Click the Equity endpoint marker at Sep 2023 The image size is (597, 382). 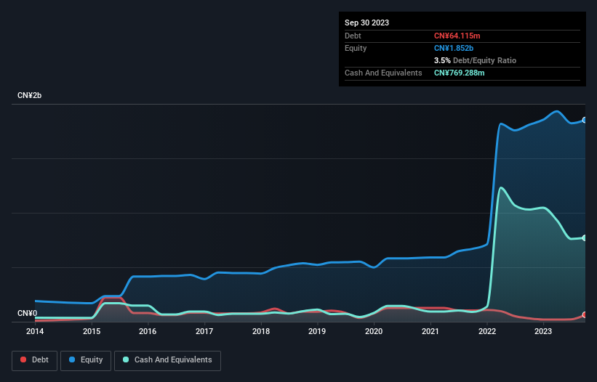pos(585,120)
